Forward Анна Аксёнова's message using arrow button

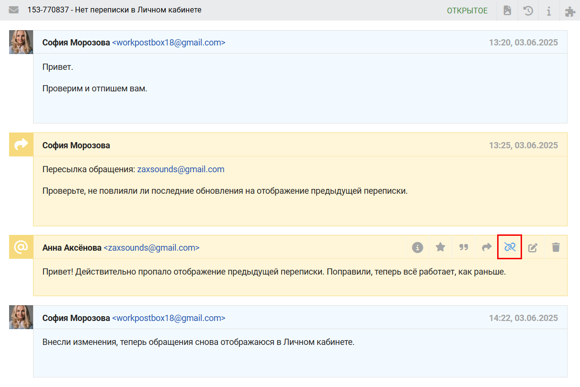pos(487,247)
